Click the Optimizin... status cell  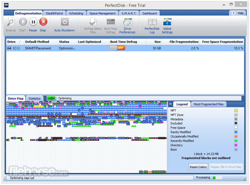[67, 48]
